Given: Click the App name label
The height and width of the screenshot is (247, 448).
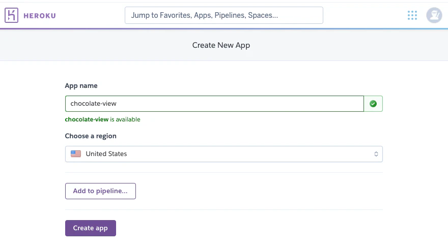Looking at the screenshot, I should pyautogui.click(x=81, y=86).
